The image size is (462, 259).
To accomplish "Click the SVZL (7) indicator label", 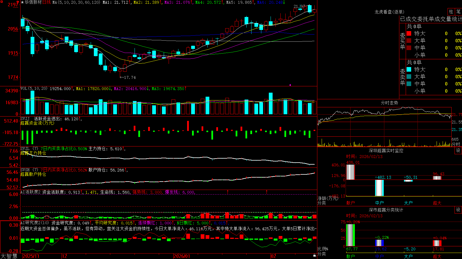I will [29, 149].
